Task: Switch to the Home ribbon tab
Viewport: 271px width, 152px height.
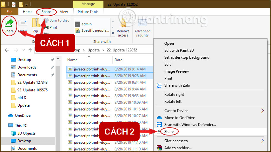Action: [28, 12]
